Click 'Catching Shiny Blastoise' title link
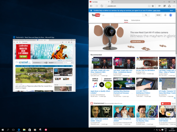 (121, 92)
